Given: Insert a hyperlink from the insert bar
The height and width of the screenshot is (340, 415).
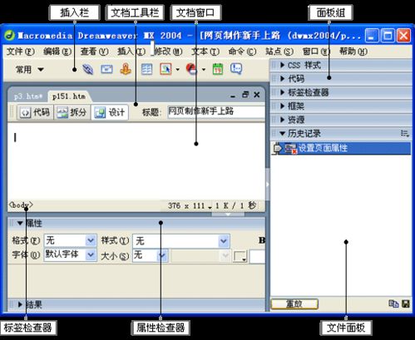Looking at the screenshot, I should (88, 69).
